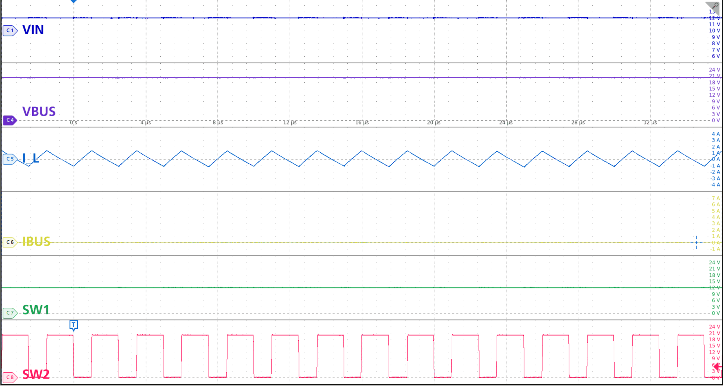
Task: Select the C1 VIN channel badge
Action: click(10, 30)
